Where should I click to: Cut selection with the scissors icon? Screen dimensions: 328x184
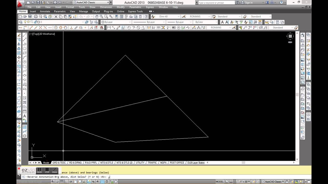point(56,17)
